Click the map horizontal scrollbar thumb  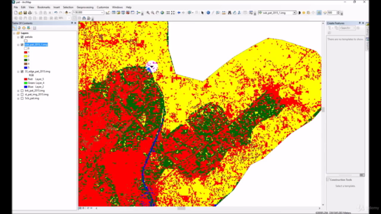pyautogui.click(x=181, y=208)
